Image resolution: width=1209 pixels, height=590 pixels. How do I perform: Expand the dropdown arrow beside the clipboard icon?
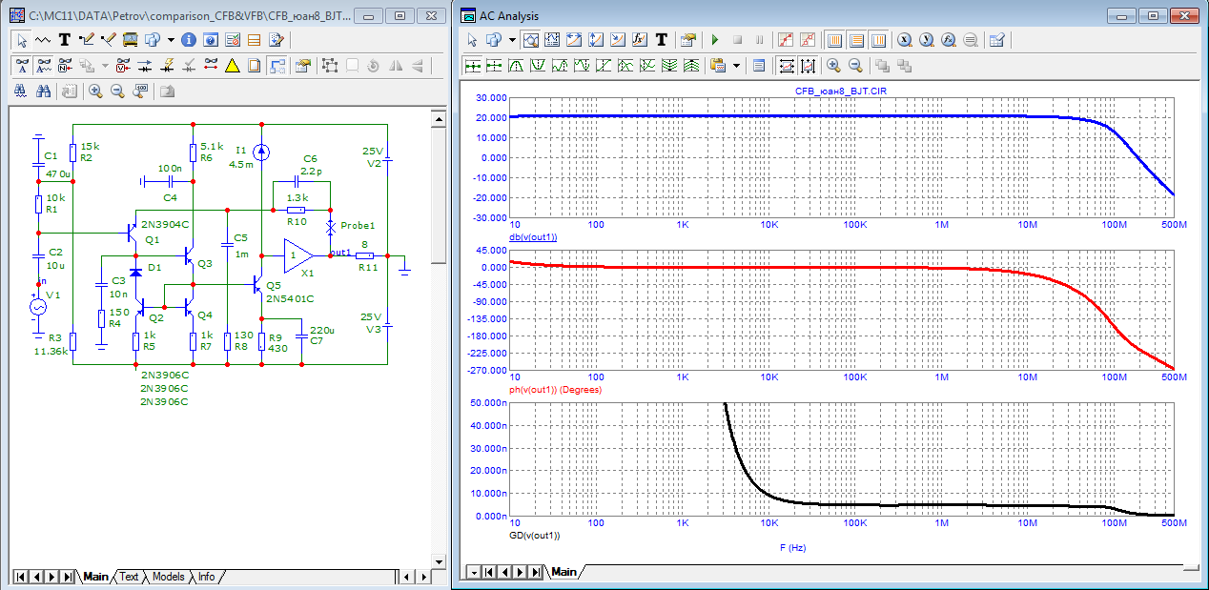click(x=737, y=66)
